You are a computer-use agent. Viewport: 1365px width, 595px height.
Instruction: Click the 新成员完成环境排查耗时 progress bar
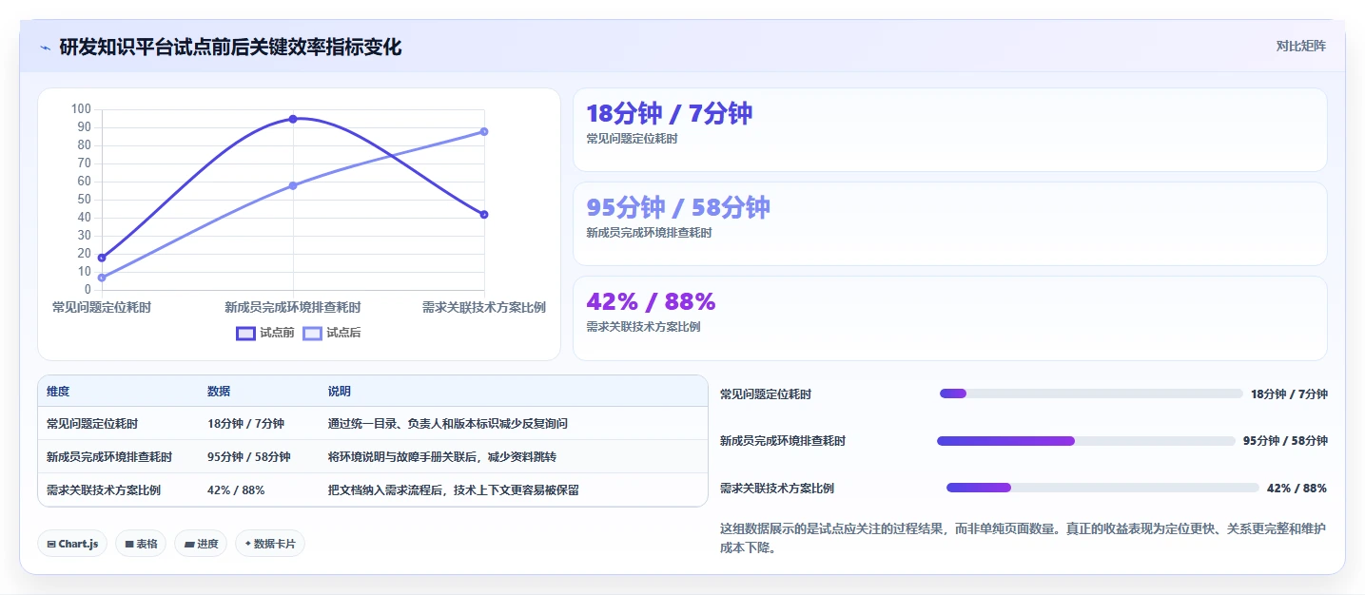click(x=1086, y=441)
